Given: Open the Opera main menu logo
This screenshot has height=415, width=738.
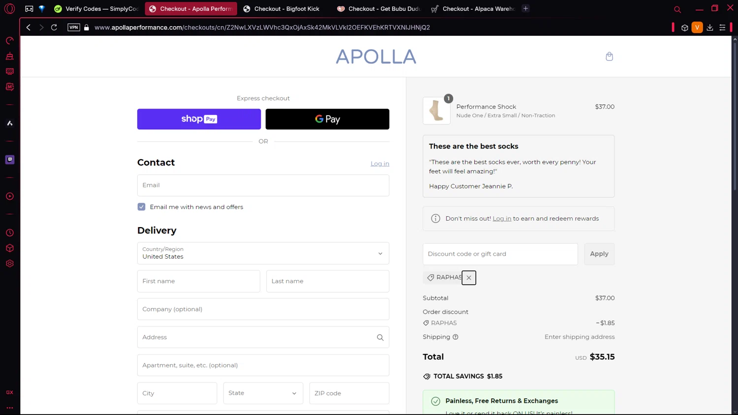Looking at the screenshot, I should click(9, 9).
